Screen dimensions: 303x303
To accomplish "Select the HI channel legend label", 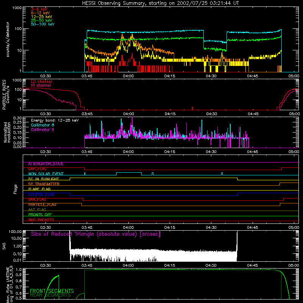I will point(41,86).
